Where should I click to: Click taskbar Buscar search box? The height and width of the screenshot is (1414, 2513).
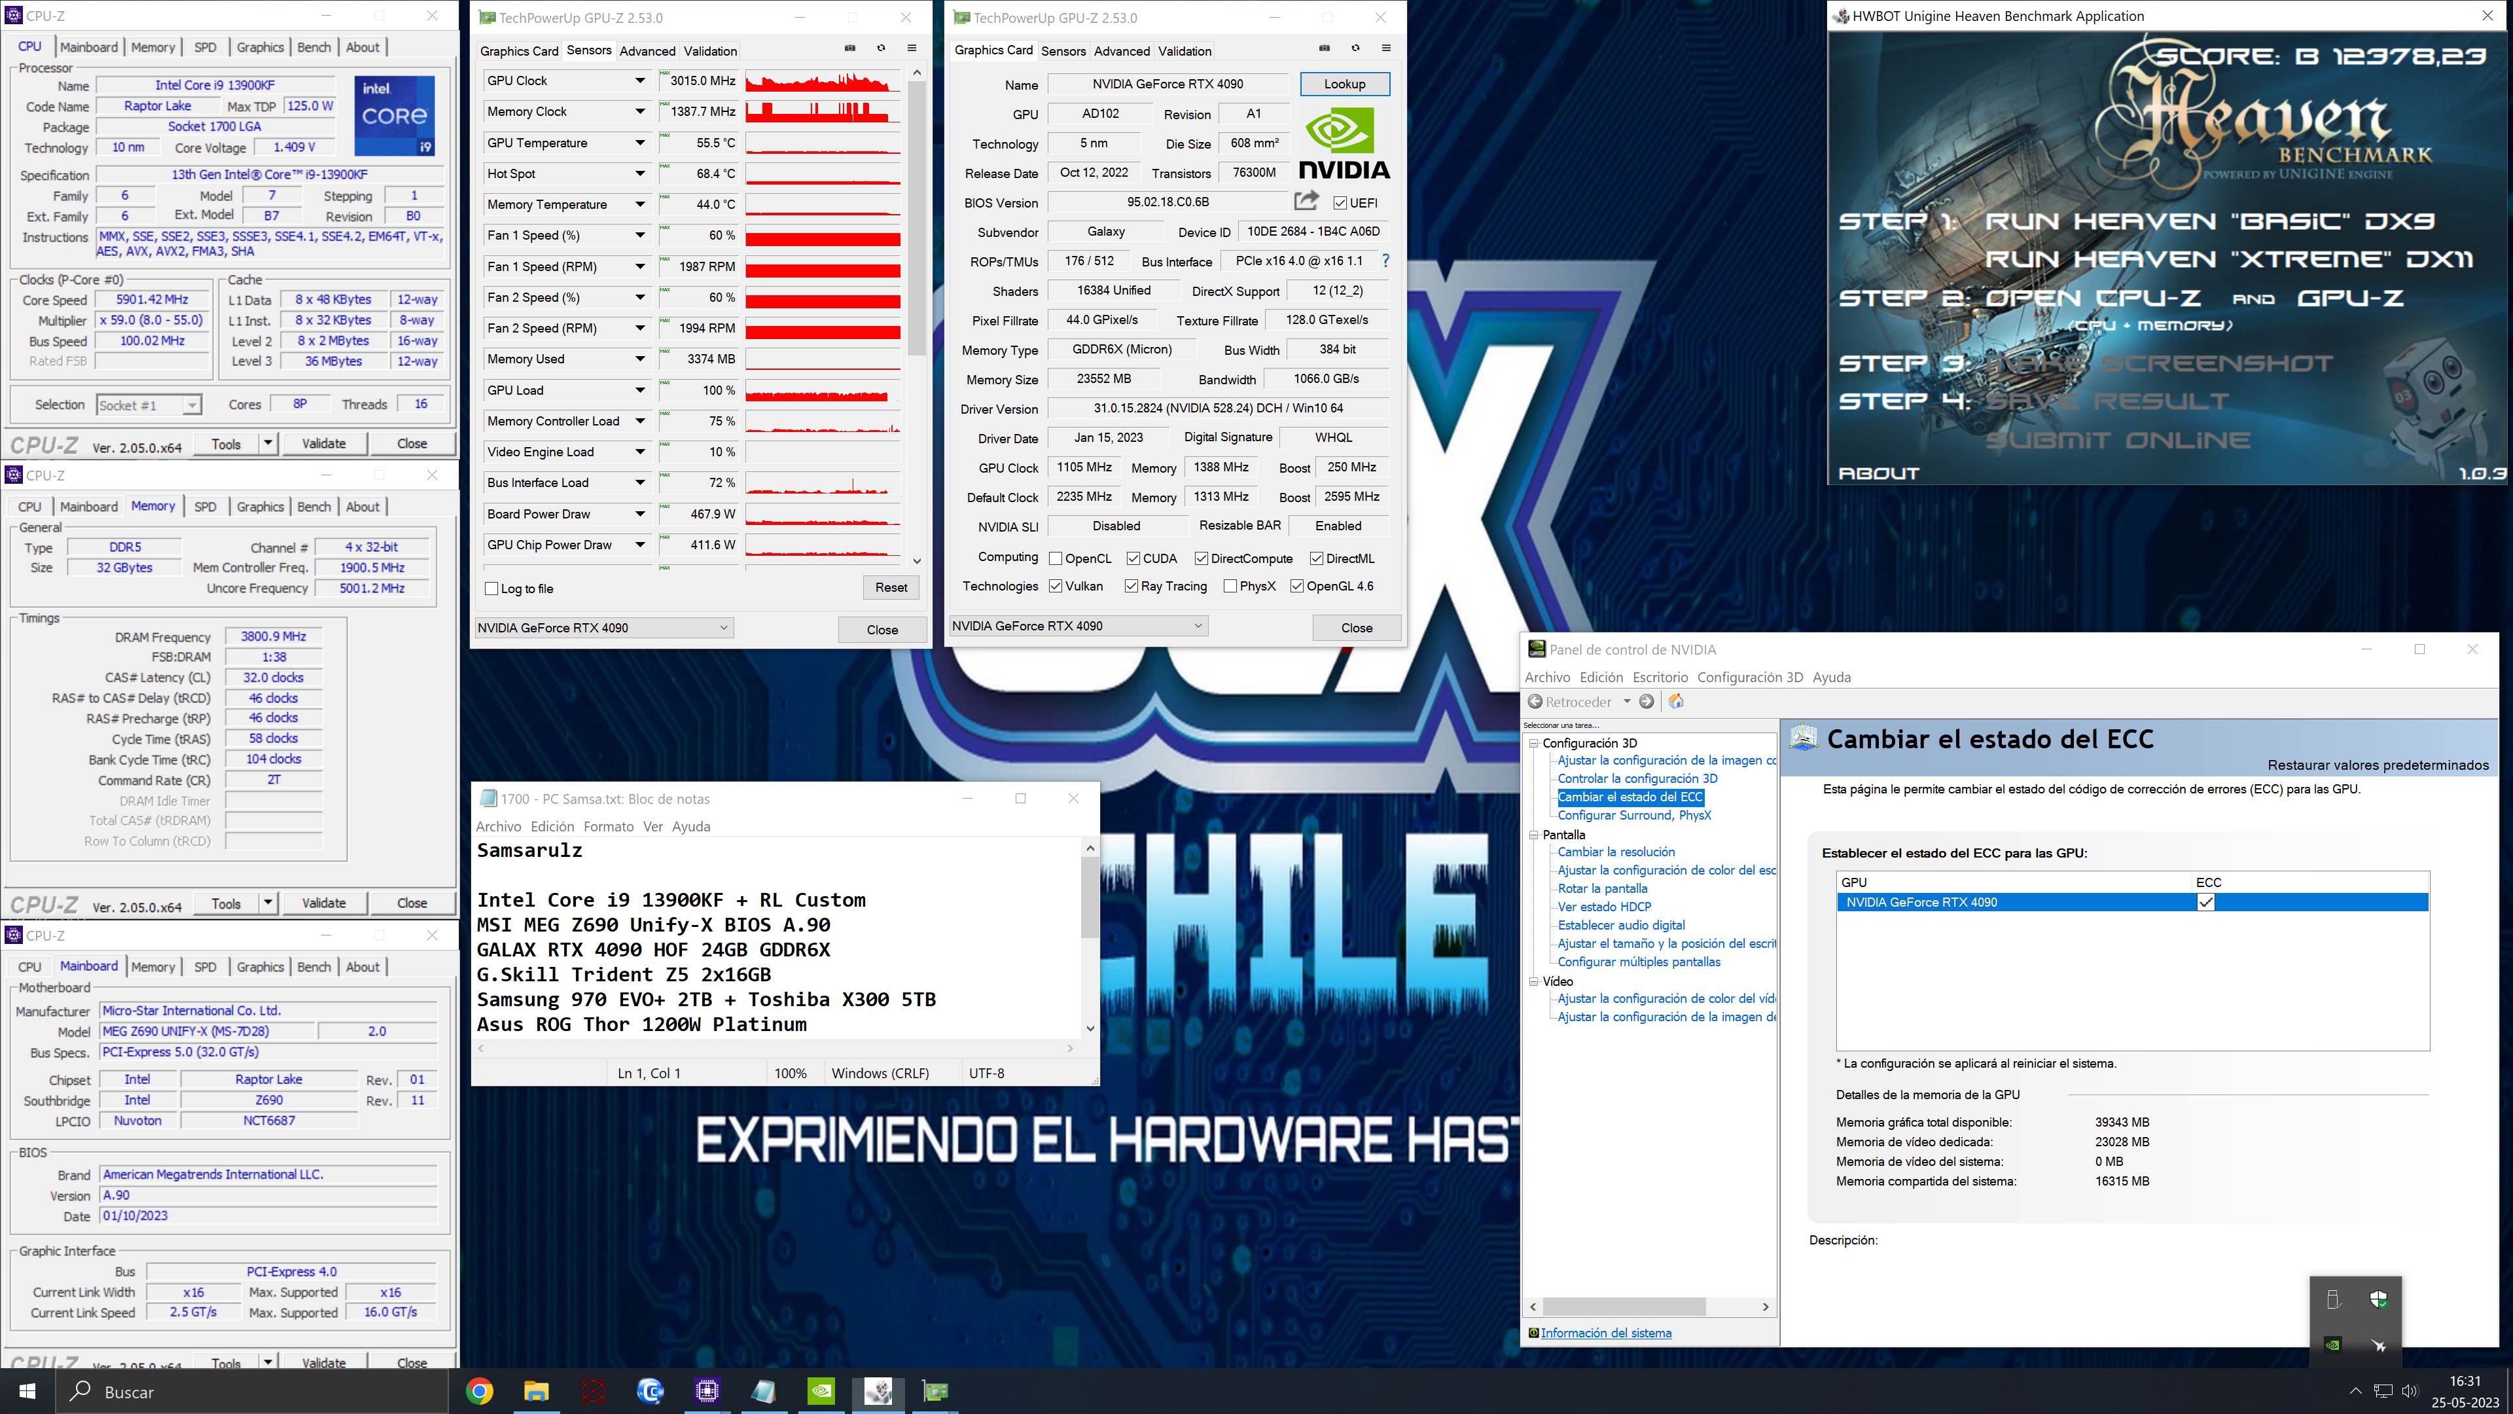(x=253, y=1392)
